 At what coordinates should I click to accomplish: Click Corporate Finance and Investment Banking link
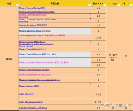click(36, 44)
